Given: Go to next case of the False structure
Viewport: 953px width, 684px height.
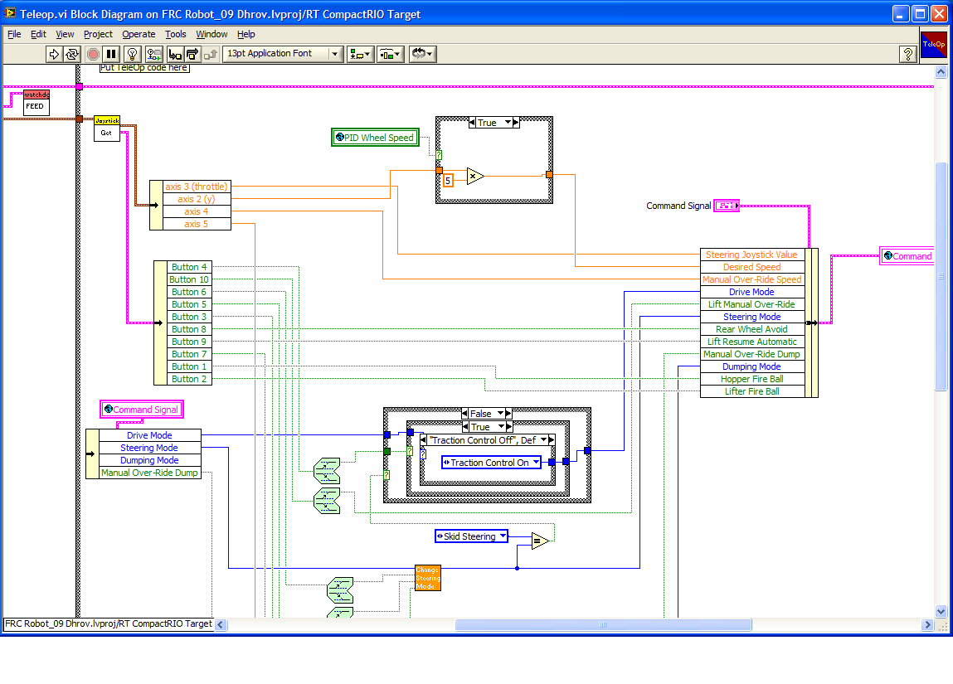Looking at the screenshot, I should (x=508, y=413).
